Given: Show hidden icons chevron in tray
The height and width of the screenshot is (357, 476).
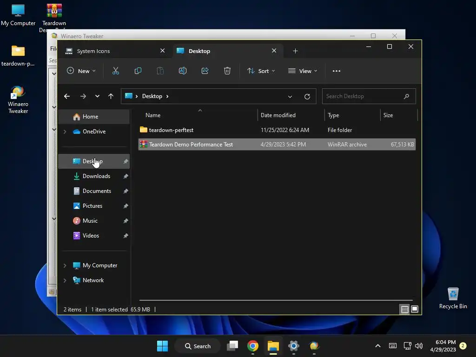Looking at the screenshot, I should (x=378, y=346).
